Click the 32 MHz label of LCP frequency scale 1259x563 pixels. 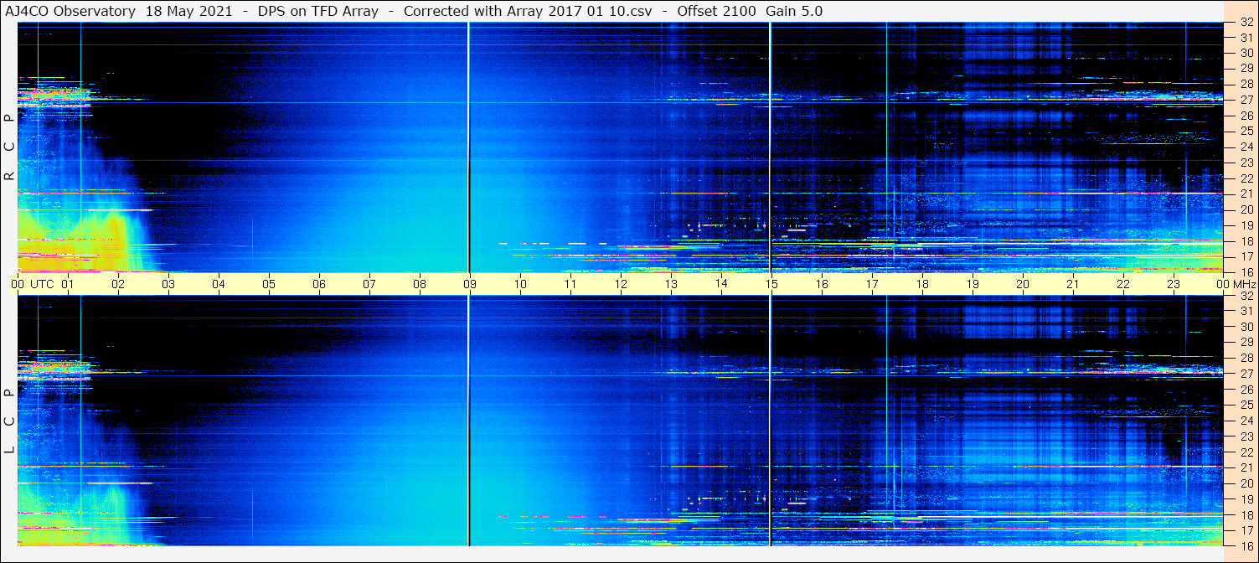(1246, 296)
